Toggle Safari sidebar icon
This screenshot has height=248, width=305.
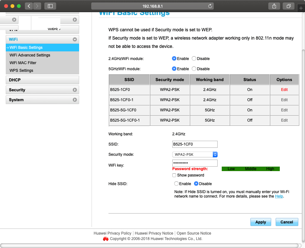[x=50, y=6]
